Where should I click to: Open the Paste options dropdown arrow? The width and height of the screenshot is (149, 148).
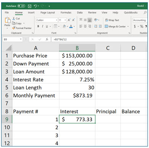pyautogui.click(x=7, y=28)
